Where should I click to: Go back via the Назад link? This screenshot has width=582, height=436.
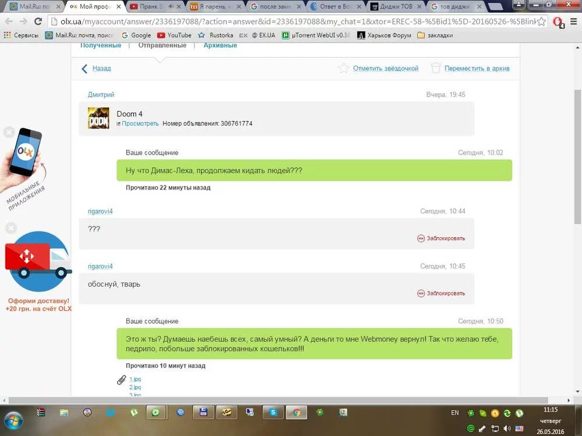tap(101, 68)
